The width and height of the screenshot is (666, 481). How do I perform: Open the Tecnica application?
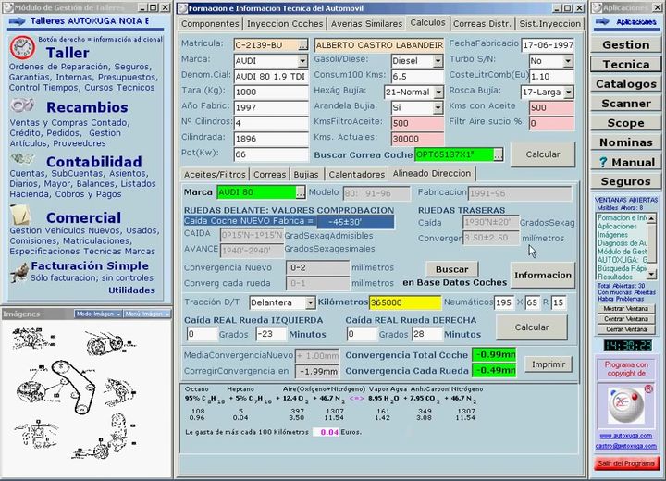pos(625,64)
